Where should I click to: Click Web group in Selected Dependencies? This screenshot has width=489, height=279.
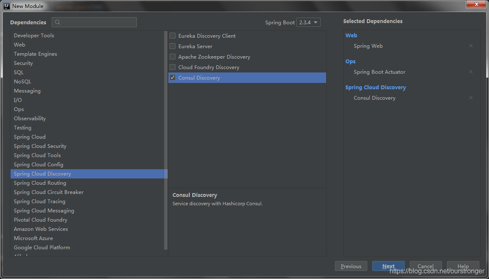(351, 36)
